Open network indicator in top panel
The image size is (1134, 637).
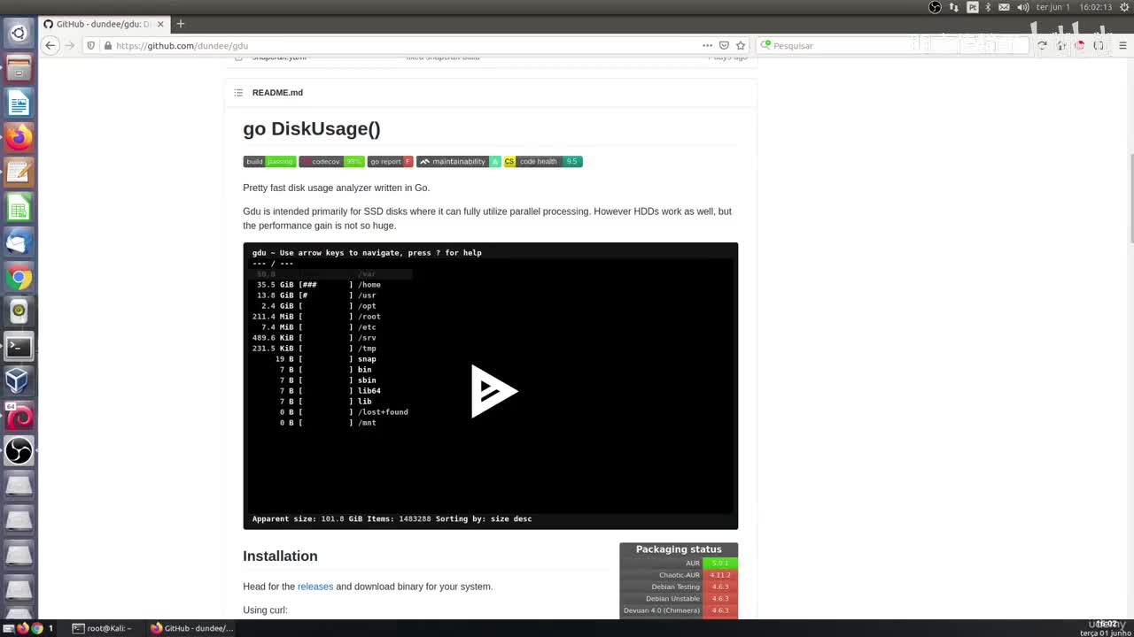click(x=953, y=7)
